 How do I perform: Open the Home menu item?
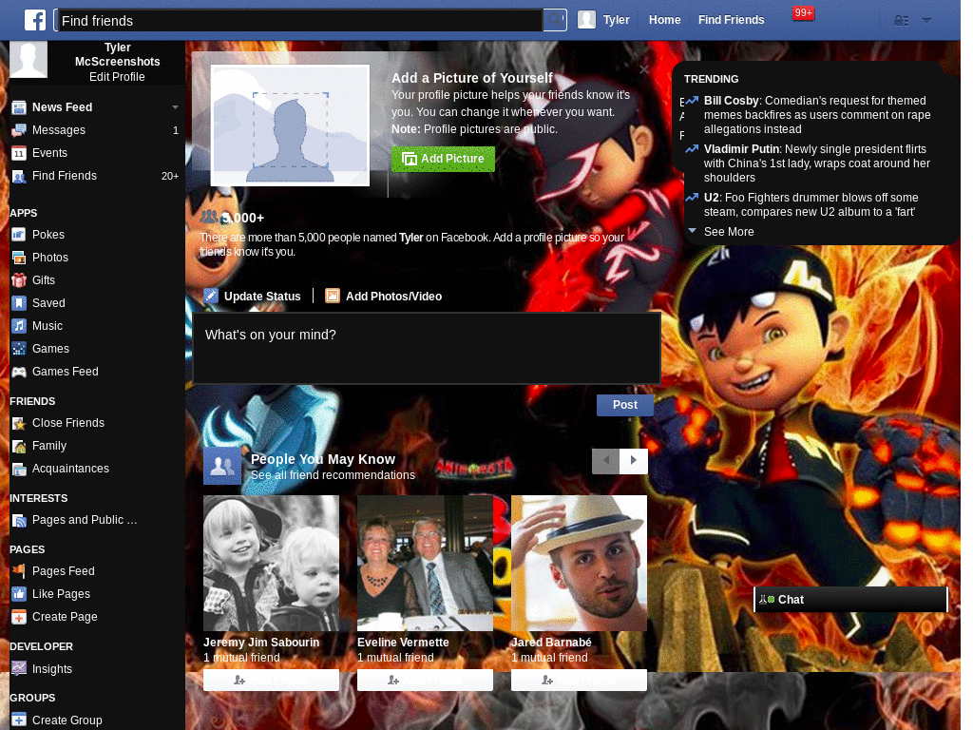coord(664,20)
